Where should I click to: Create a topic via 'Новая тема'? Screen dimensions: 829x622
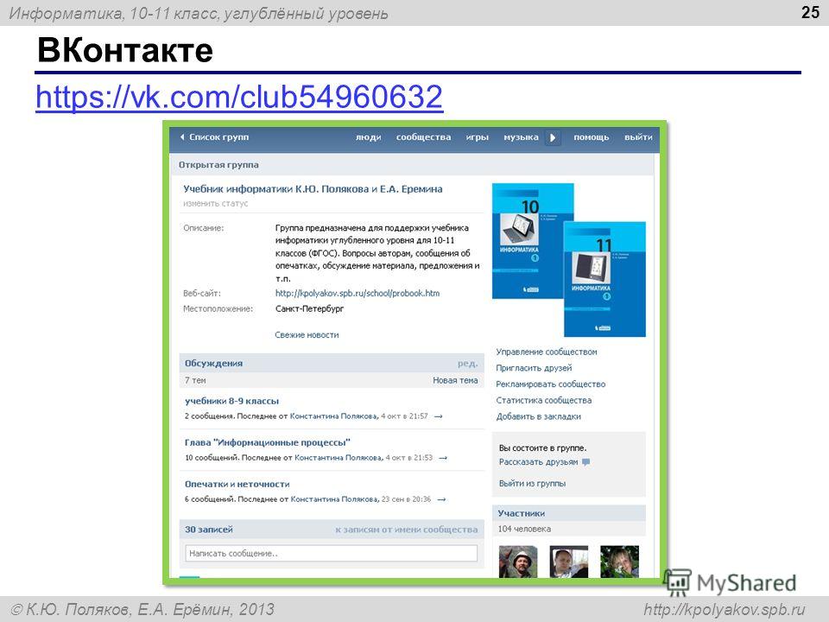click(x=455, y=380)
